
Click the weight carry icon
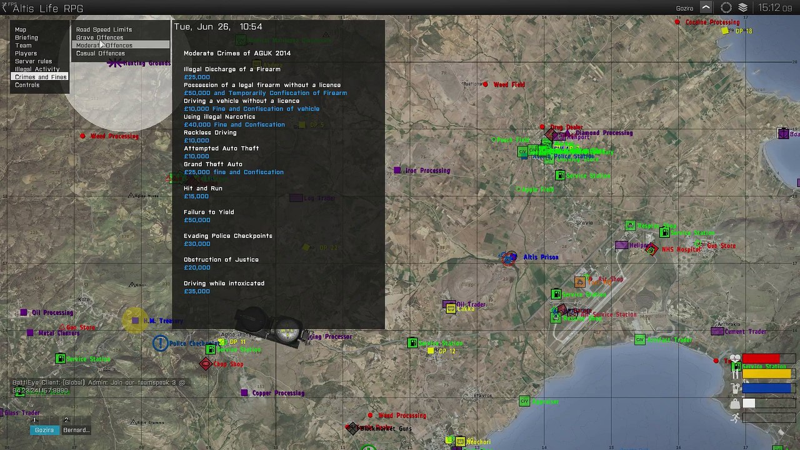pos(736,404)
